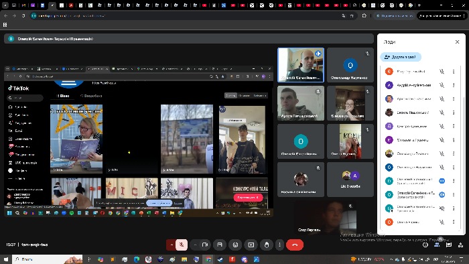Open the people panel icon

[x=437, y=245]
